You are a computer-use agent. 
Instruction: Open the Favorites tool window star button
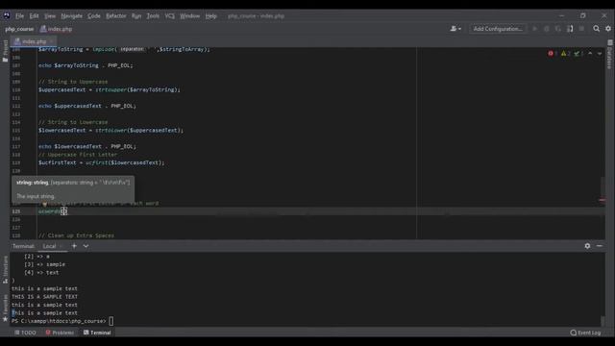point(5,308)
